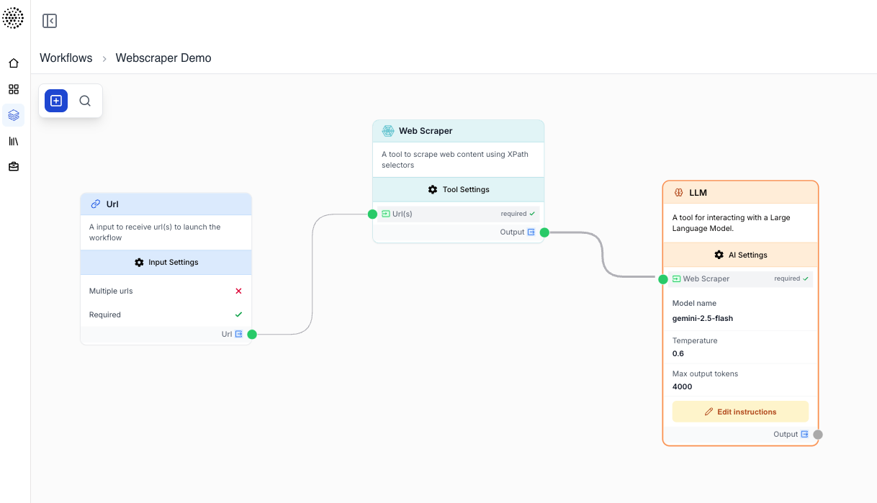Open the add node icon in toolbar

point(55,101)
